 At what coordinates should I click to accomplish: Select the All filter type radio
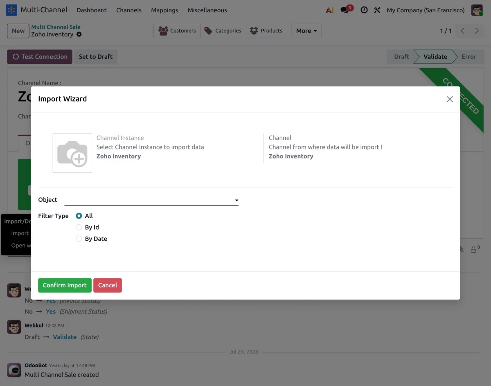point(79,216)
